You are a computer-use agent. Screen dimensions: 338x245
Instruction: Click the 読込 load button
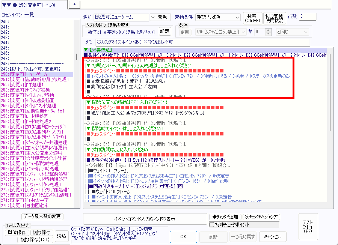tap(61, 236)
